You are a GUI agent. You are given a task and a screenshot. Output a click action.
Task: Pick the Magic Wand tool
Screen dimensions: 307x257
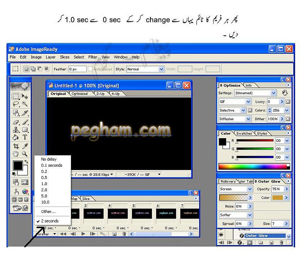pos(25,104)
